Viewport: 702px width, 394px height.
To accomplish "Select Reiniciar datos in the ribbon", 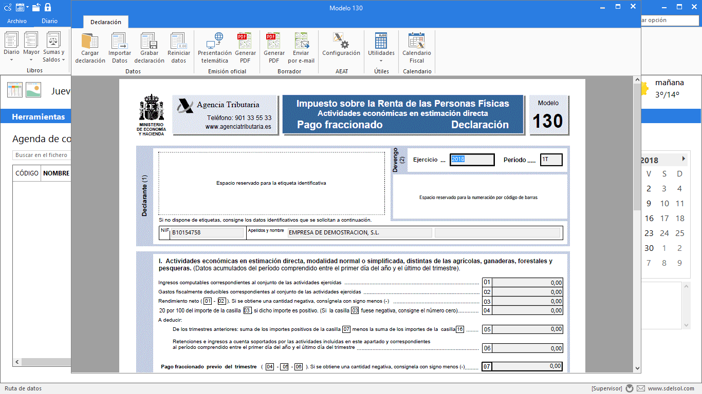I will click(178, 48).
